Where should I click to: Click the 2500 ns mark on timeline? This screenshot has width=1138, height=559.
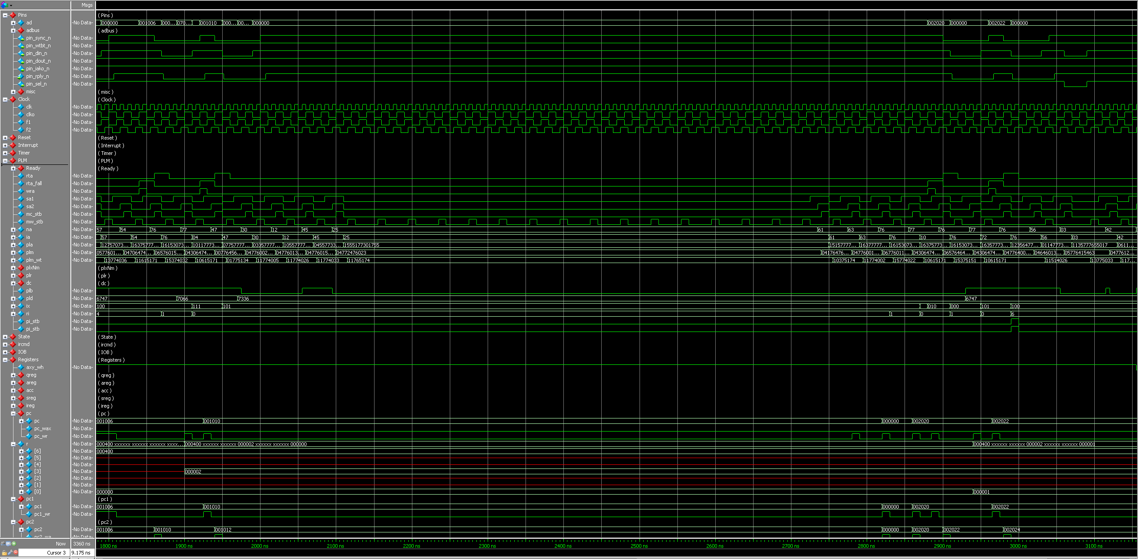[639, 546]
